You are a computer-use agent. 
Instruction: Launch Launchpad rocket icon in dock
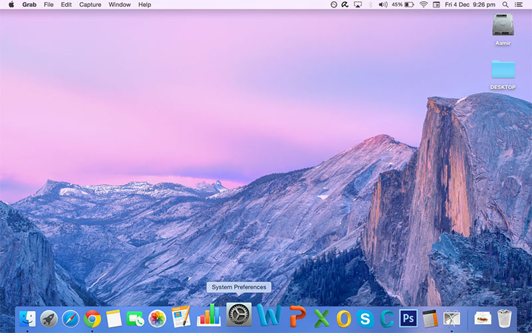coord(49,319)
